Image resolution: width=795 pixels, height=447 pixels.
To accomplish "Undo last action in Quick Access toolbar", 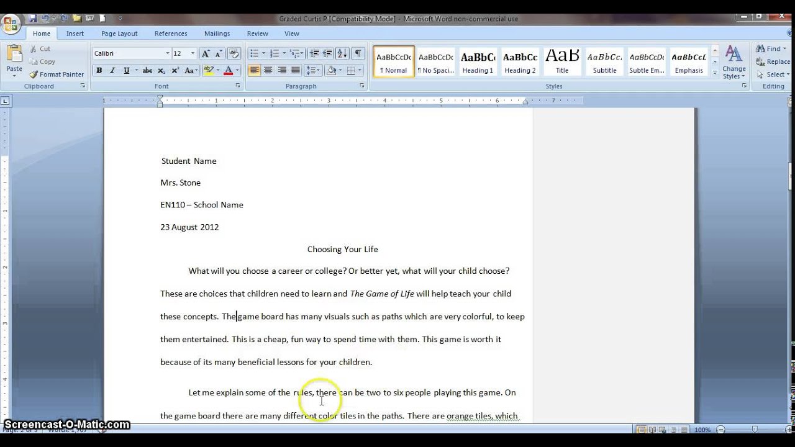I will click(45, 19).
